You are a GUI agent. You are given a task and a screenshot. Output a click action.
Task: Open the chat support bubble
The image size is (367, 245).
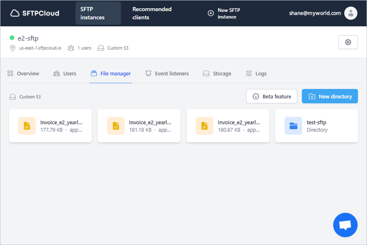[345, 225]
